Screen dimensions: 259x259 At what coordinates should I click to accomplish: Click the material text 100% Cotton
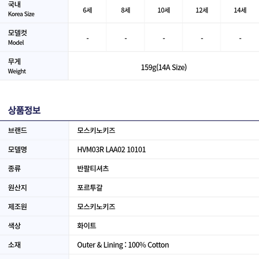(x=148, y=245)
